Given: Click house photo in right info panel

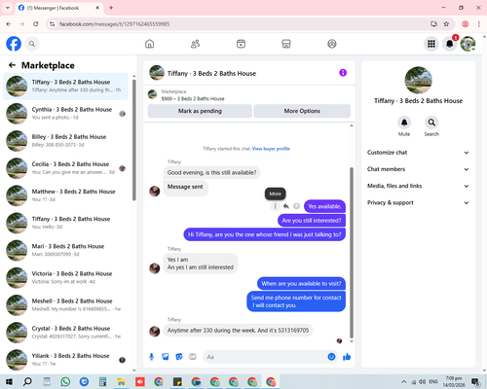Looking at the screenshot, I should pos(418,80).
